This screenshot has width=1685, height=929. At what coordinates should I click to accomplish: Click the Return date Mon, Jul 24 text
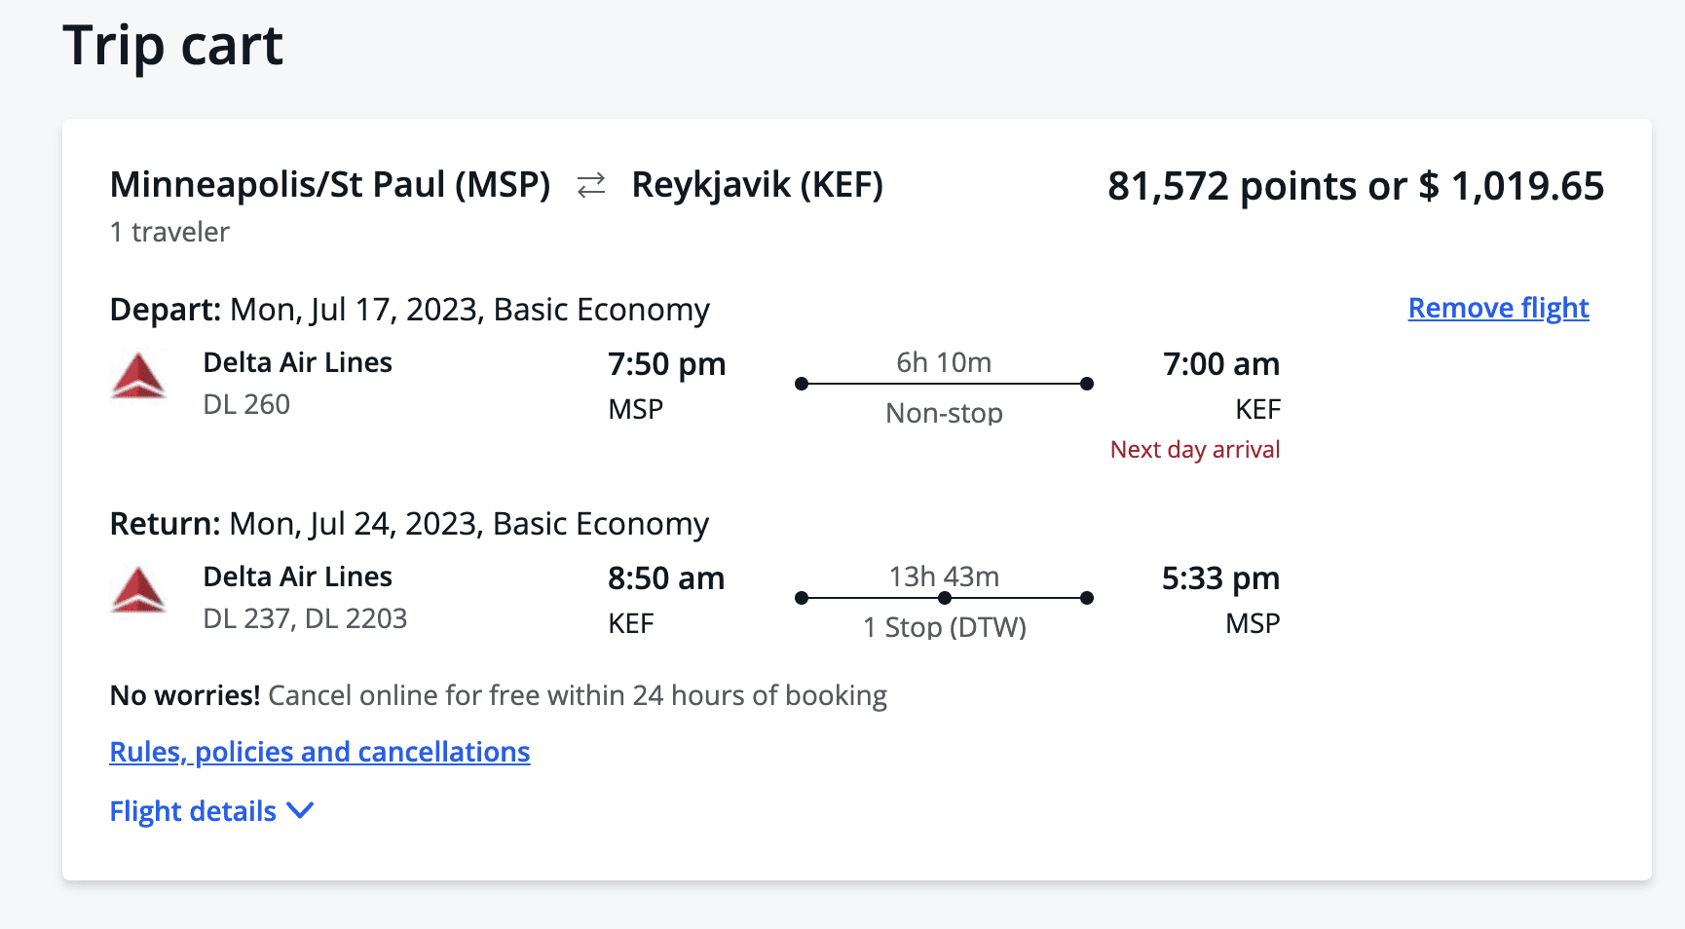tap(409, 523)
